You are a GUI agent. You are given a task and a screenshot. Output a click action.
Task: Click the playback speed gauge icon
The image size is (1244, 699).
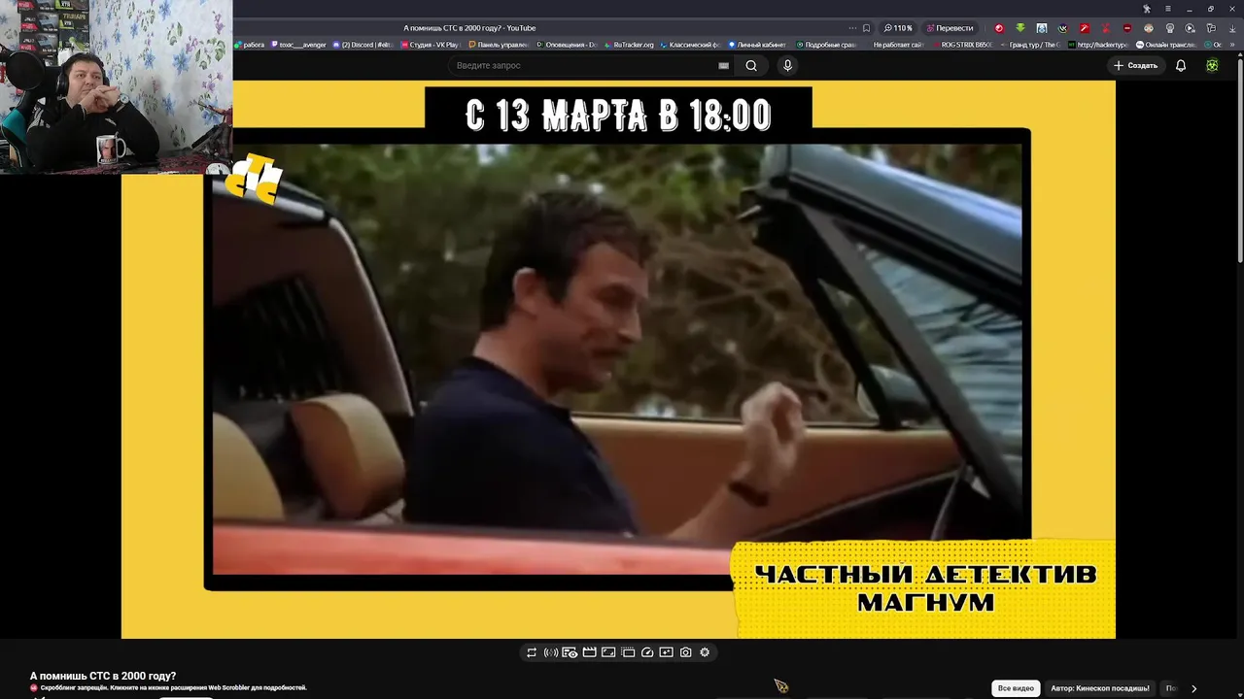click(647, 652)
